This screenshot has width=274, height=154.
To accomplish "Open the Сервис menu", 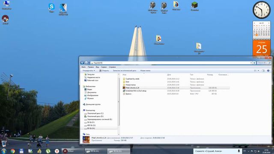I will 104,67.
